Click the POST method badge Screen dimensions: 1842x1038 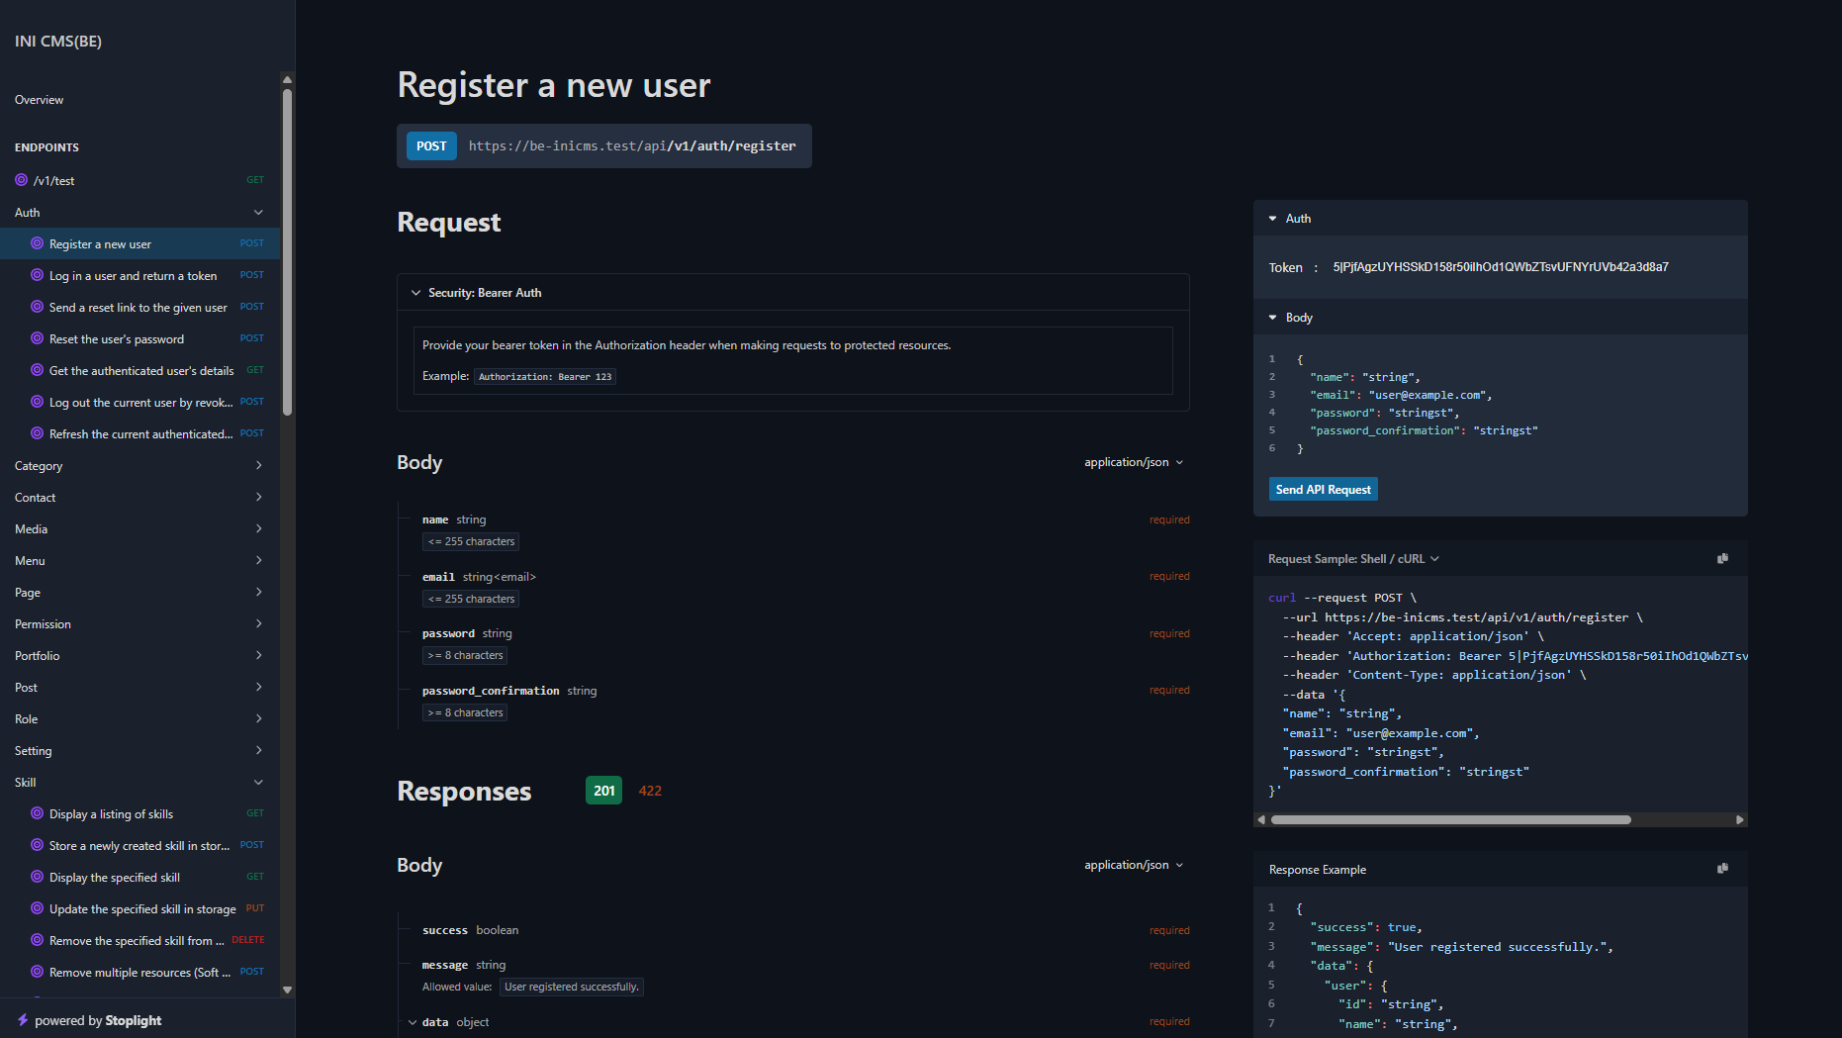point(431,146)
